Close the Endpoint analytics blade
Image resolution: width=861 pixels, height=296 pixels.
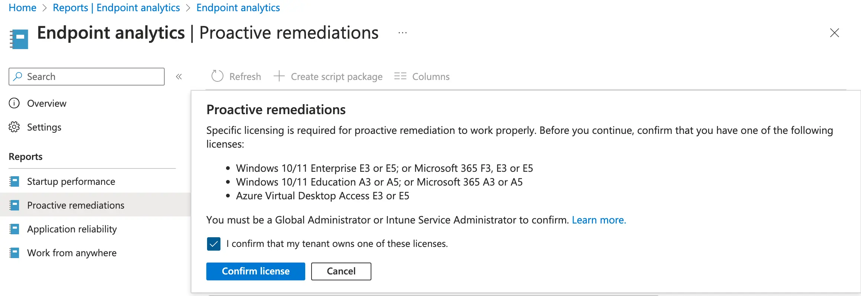[x=834, y=33]
